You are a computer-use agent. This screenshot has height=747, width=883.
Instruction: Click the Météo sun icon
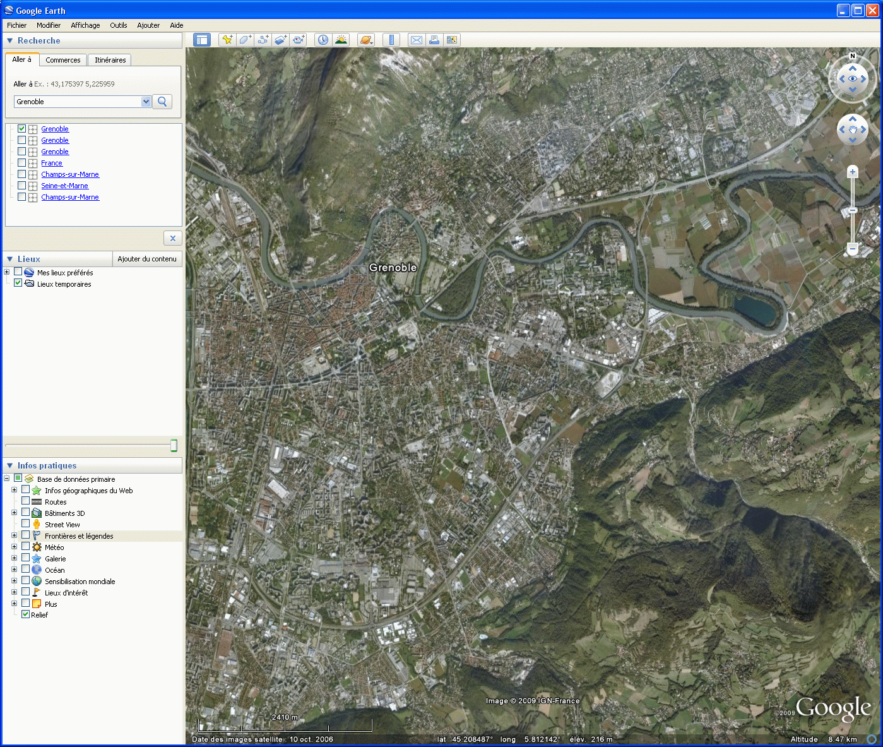coord(37,547)
